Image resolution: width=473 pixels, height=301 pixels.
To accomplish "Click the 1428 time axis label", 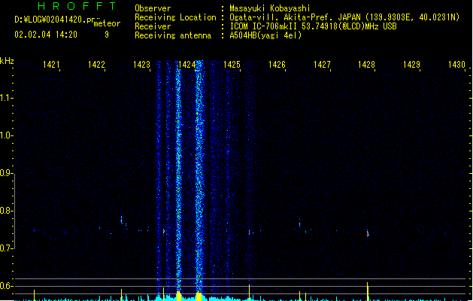I will pyautogui.click(x=366, y=65).
